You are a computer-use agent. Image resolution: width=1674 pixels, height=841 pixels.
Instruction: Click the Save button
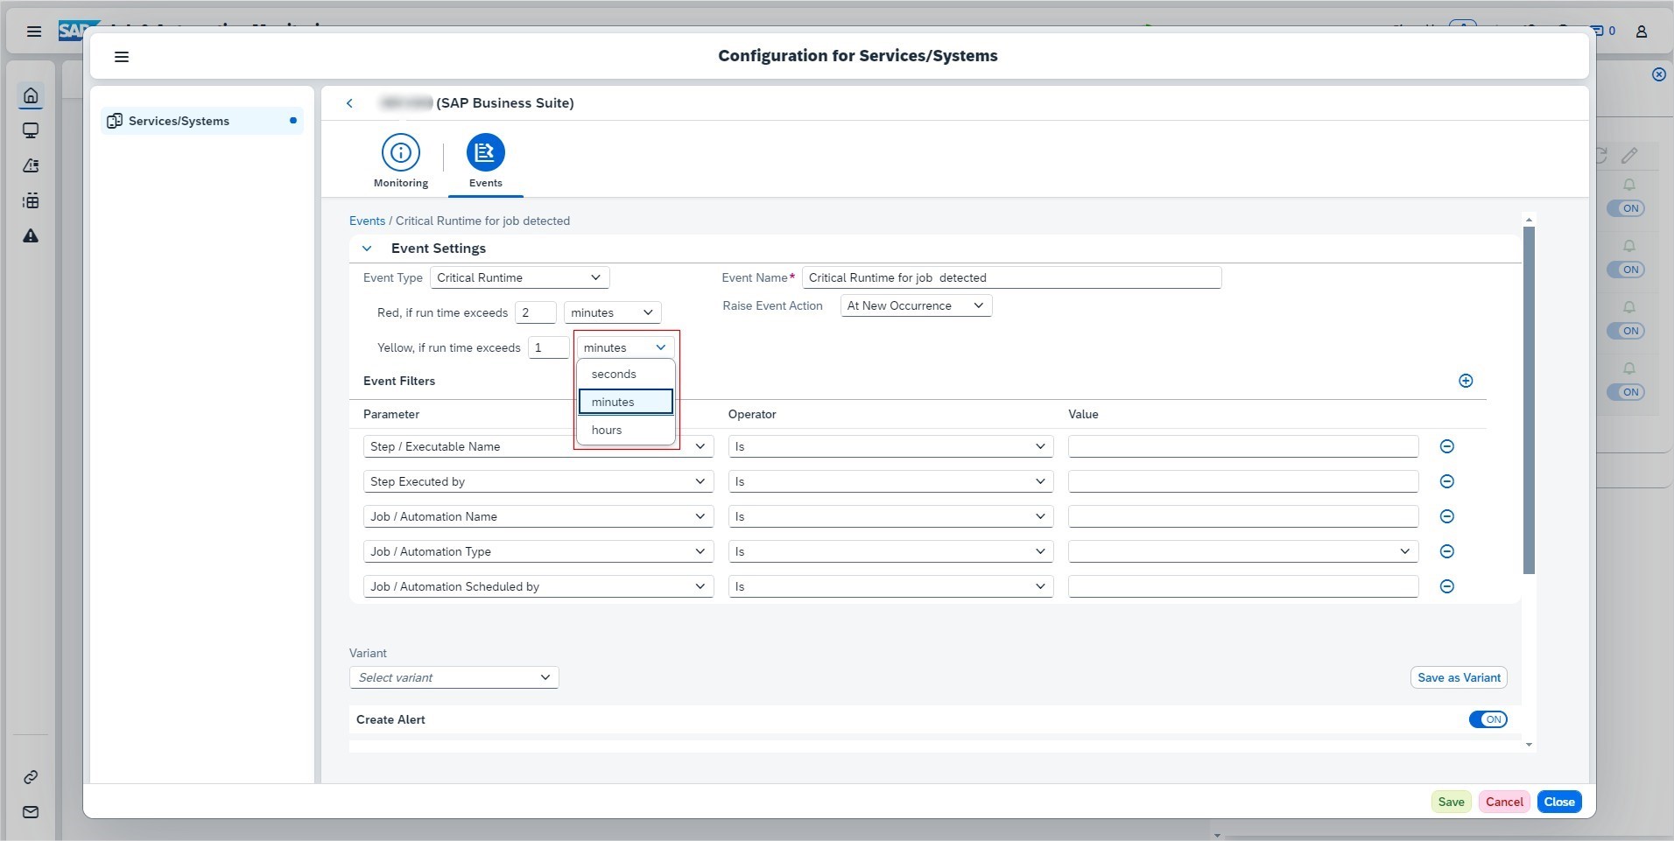(1451, 802)
